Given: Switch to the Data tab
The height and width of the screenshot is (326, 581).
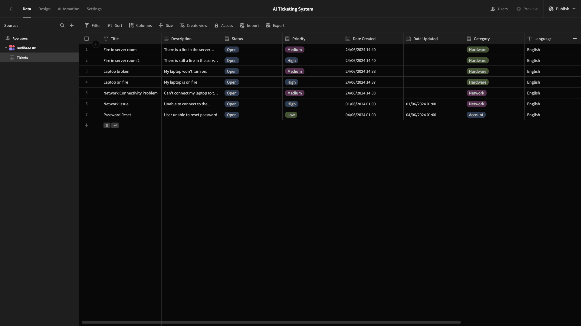Looking at the screenshot, I should click(x=27, y=9).
